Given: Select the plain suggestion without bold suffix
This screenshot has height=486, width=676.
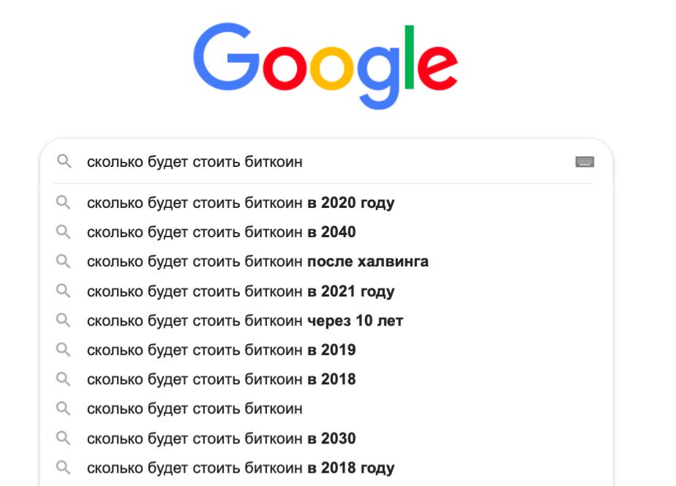Looking at the screenshot, I should (x=194, y=408).
